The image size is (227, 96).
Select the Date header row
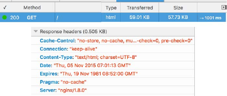(113, 66)
